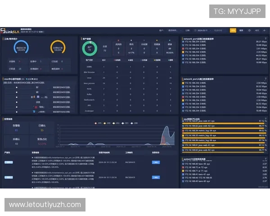Click the orange button in top toolbar

pyautogui.click(x=233, y=31)
